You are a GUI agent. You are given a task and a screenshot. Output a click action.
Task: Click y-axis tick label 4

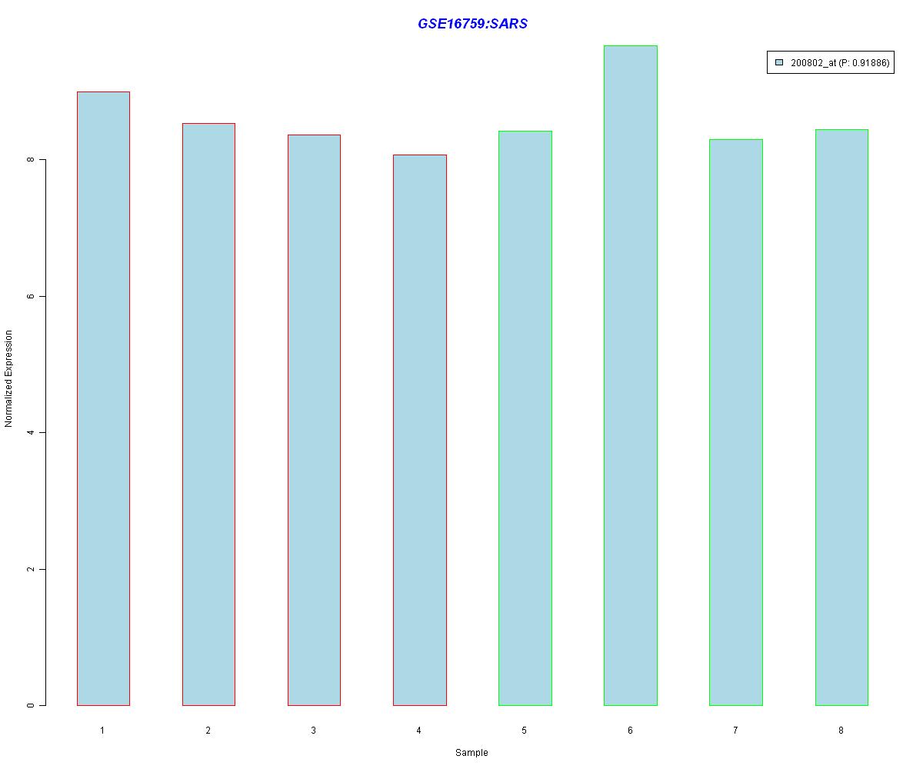click(31, 432)
